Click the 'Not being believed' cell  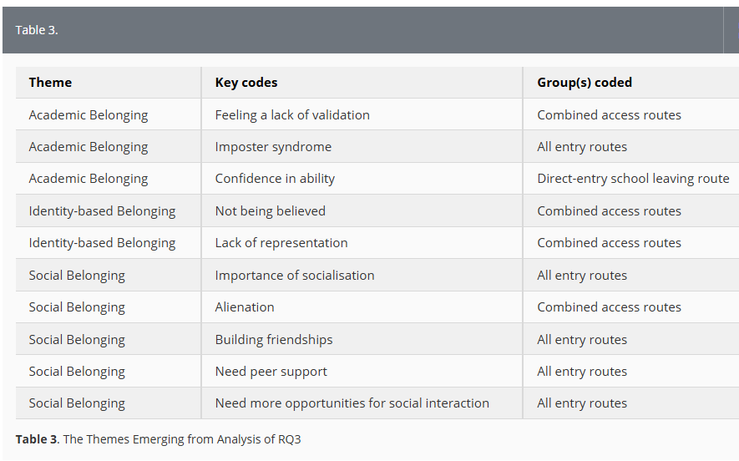[x=271, y=211]
